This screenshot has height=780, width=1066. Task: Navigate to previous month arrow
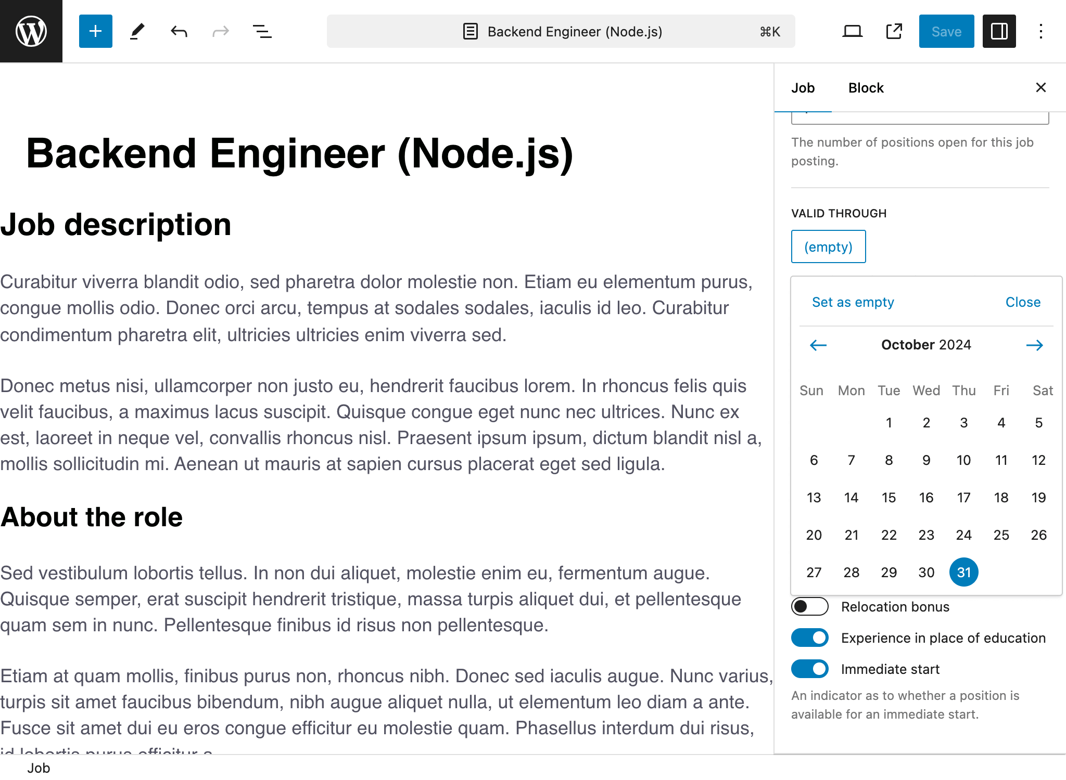pyautogui.click(x=819, y=346)
